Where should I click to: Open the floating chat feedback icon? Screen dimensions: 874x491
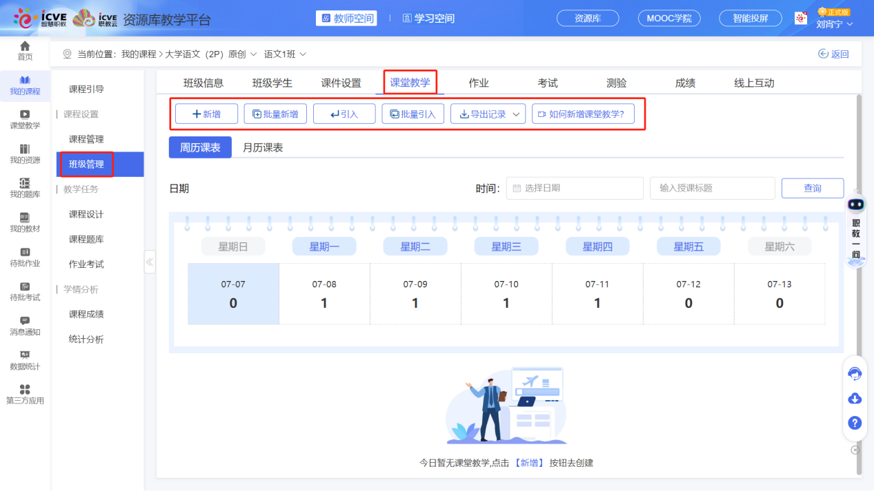click(x=855, y=374)
